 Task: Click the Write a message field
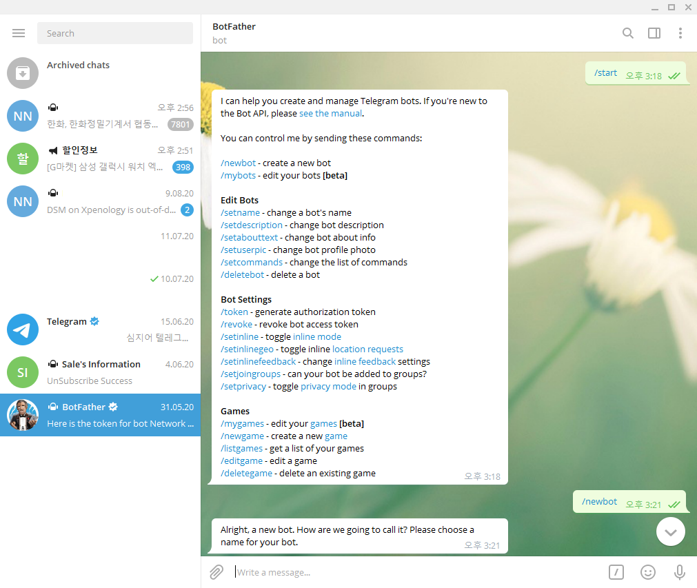coord(418,572)
